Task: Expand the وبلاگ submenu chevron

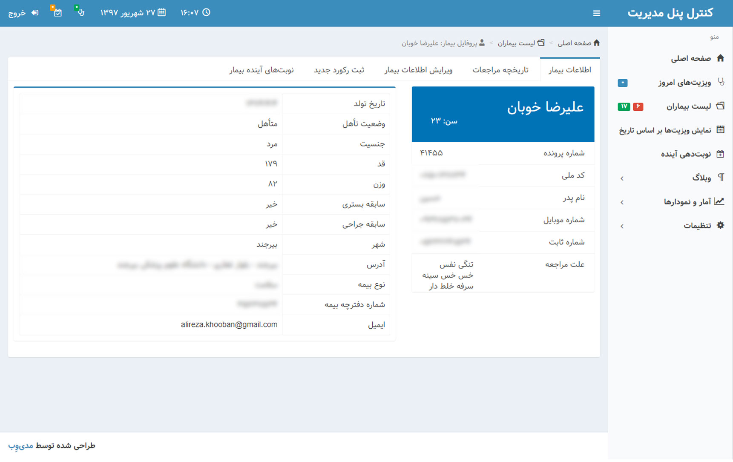Action: 622,178
